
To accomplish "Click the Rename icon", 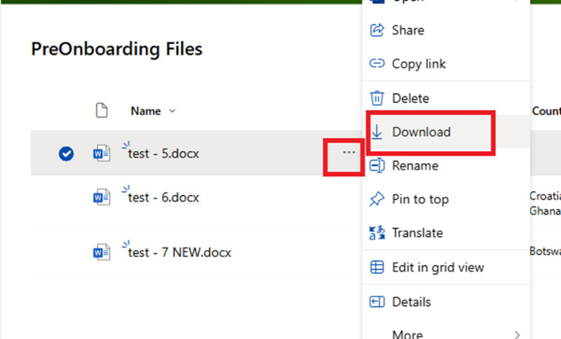I will pos(377,165).
